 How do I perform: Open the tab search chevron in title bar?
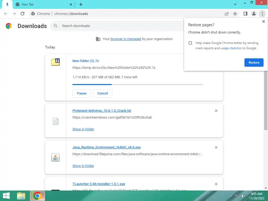pyautogui.click(x=235, y=4)
